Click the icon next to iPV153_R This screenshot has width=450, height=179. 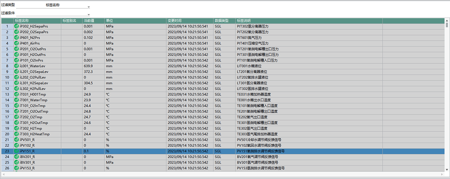[16, 168]
